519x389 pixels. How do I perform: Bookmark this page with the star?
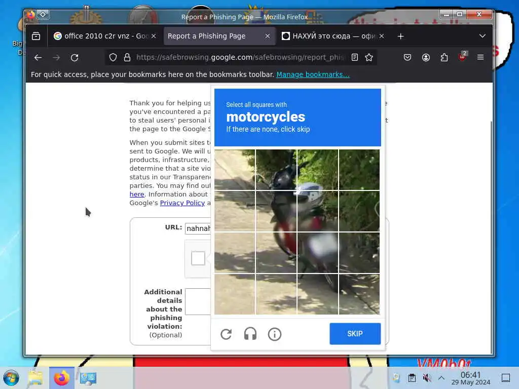tap(369, 58)
